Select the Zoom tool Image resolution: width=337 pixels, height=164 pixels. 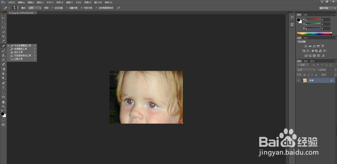pos(3,107)
